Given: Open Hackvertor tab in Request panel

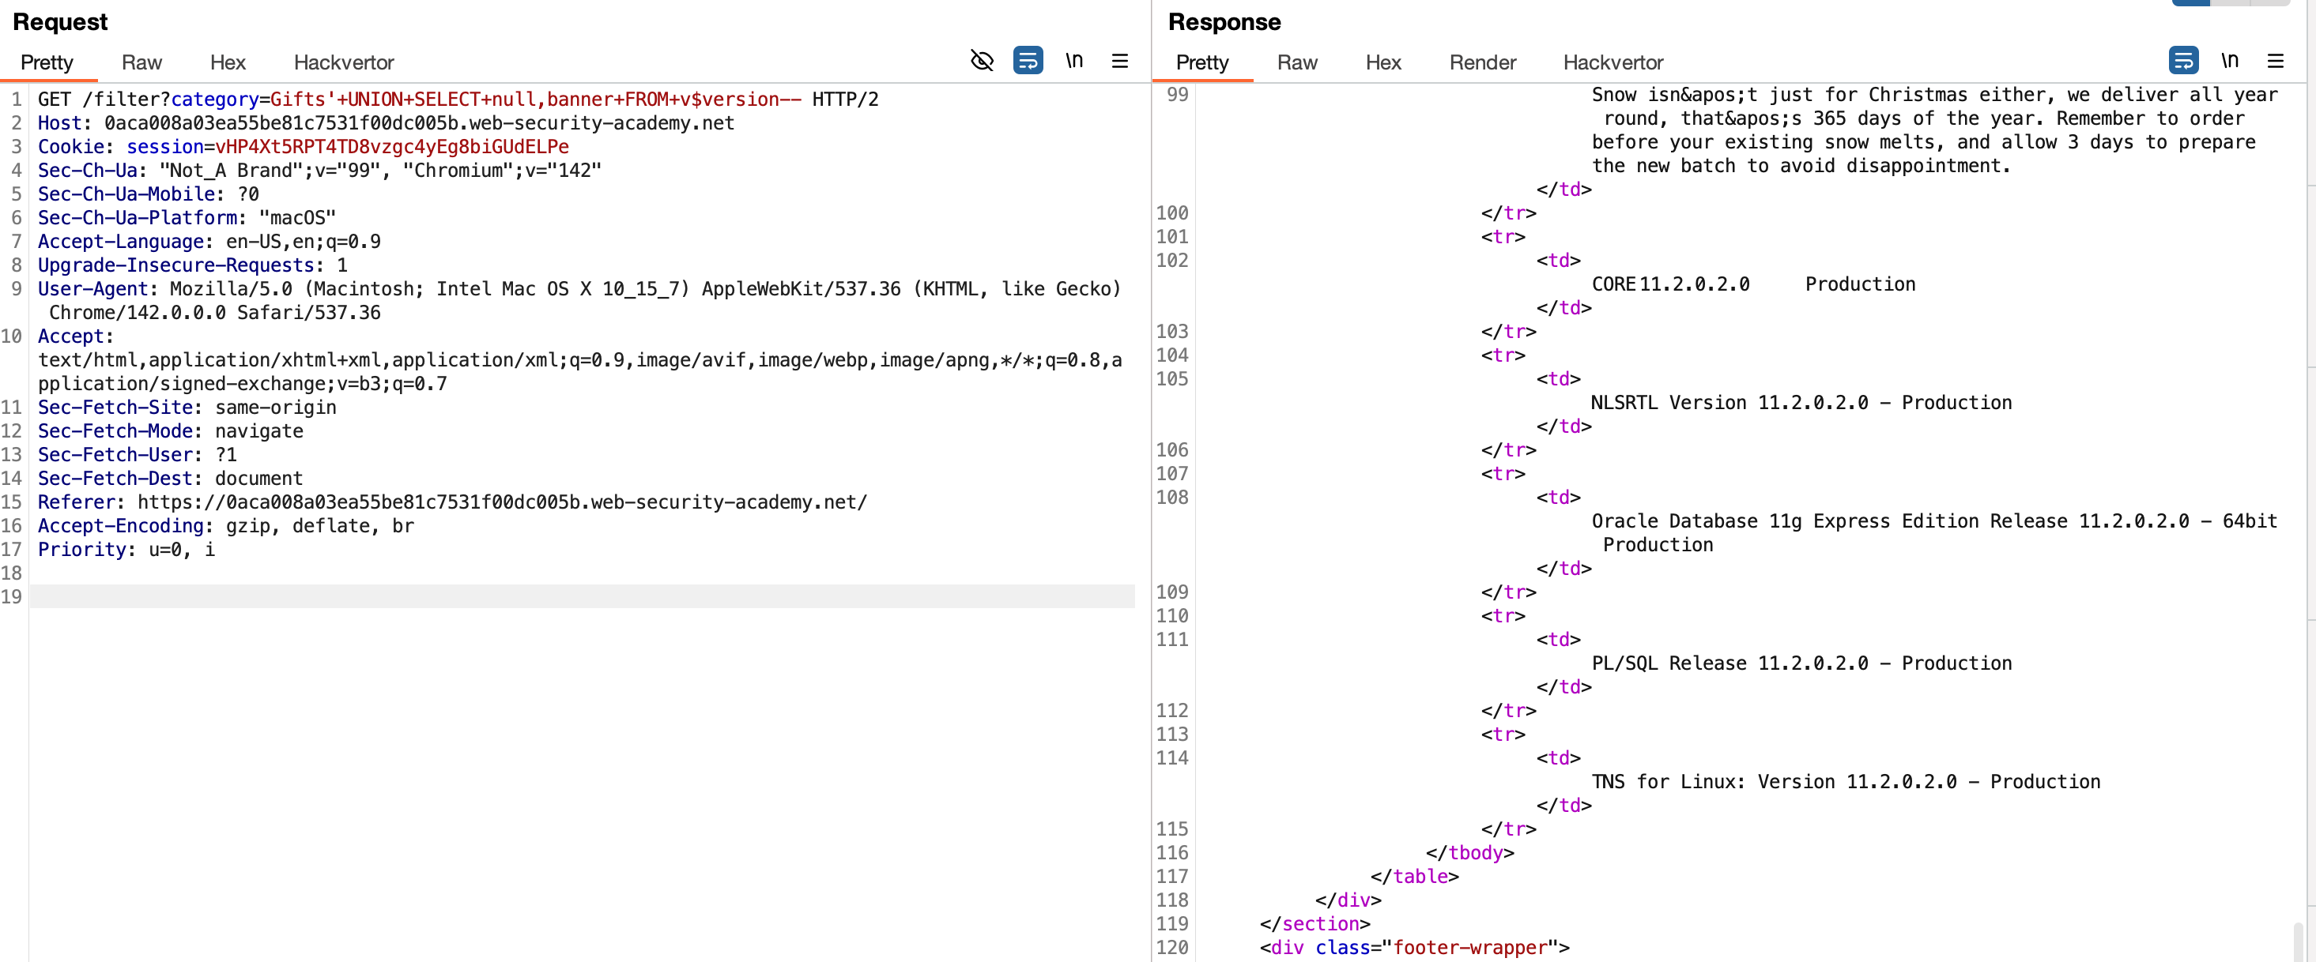Looking at the screenshot, I should pyautogui.click(x=343, y=63).
